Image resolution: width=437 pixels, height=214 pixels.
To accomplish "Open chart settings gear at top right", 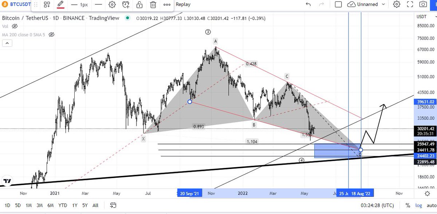I will [x=397, y=4].
